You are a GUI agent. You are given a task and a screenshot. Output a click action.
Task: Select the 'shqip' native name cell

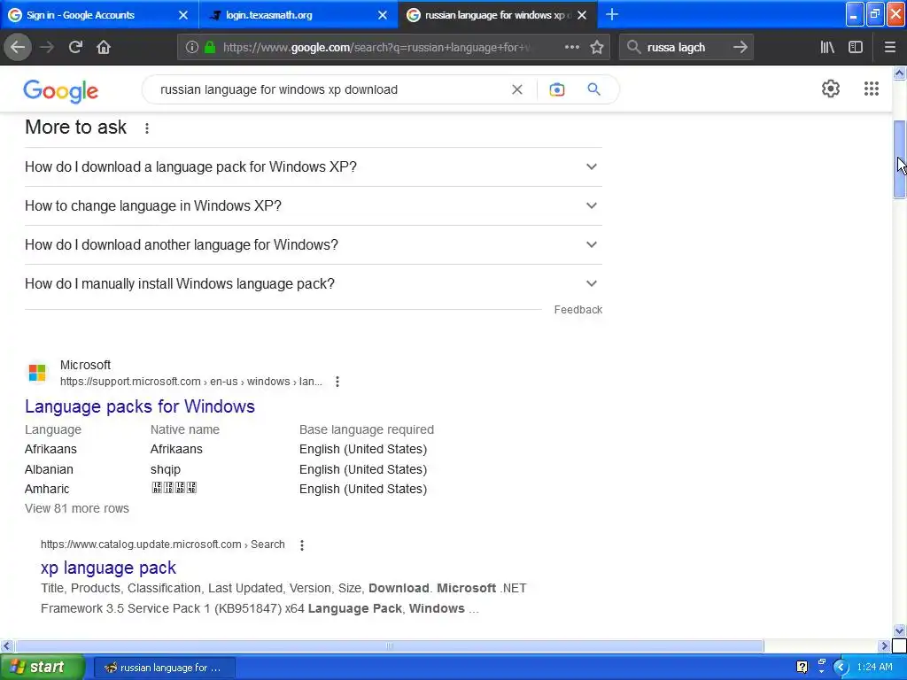point(166,469)
